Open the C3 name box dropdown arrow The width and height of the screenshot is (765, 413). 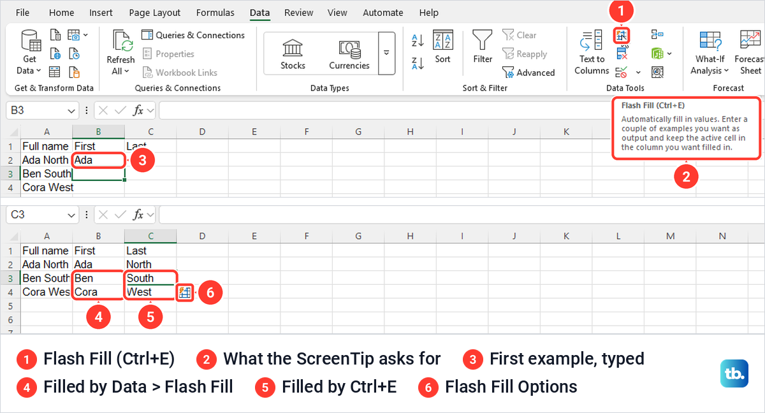point(71,215)
